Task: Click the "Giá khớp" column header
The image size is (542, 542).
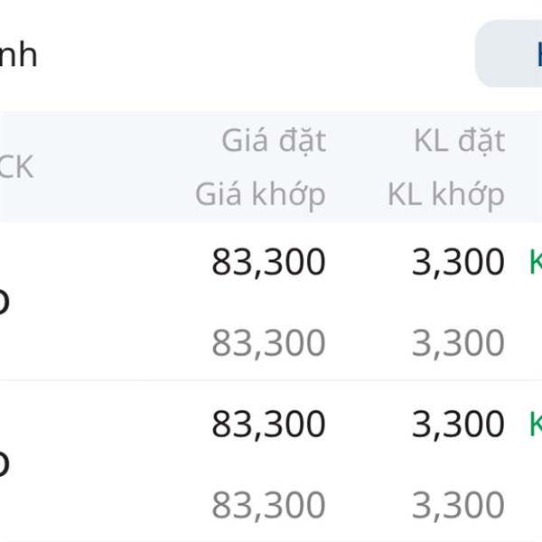Action: coord(260,194)
